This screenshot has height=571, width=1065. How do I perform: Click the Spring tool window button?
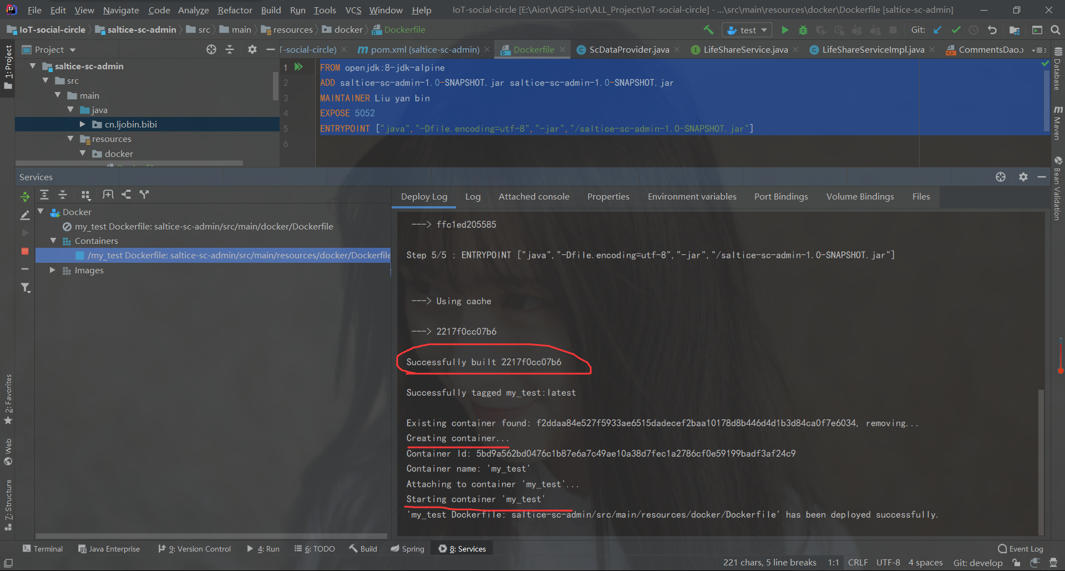click(x=407, y=549)
